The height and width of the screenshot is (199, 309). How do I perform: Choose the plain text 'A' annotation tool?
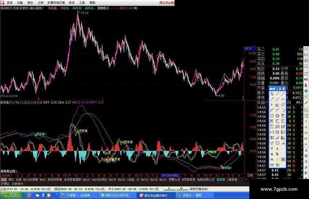(272, 154)
